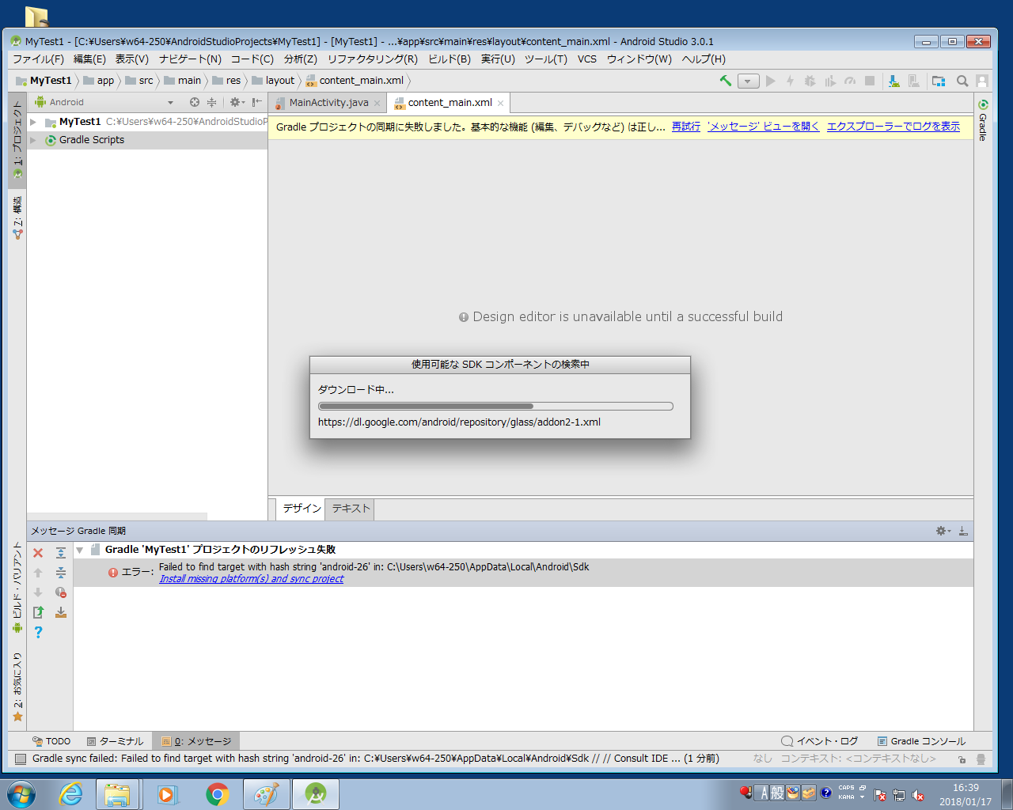Close the MainActivity.java tab

377,103
